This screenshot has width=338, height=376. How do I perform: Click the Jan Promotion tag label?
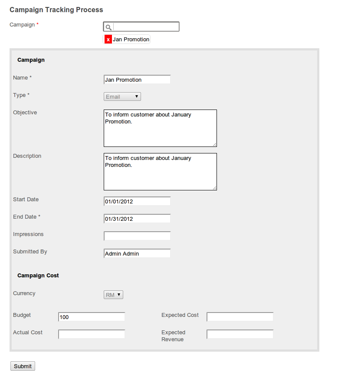click(131, 40)
